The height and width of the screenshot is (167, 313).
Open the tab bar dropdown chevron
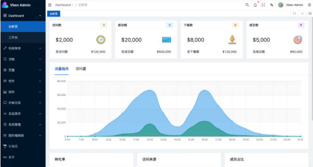302,13
